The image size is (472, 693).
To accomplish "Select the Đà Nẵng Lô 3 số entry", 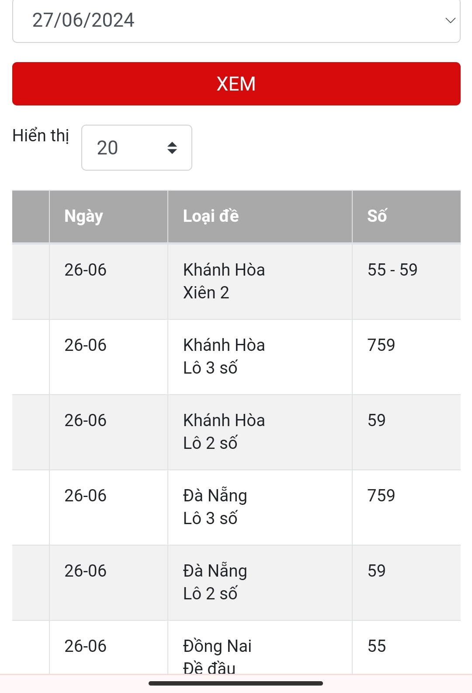I will tap(215, 507).
